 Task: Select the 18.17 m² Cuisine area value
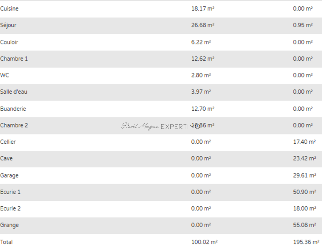click(203, 9)
